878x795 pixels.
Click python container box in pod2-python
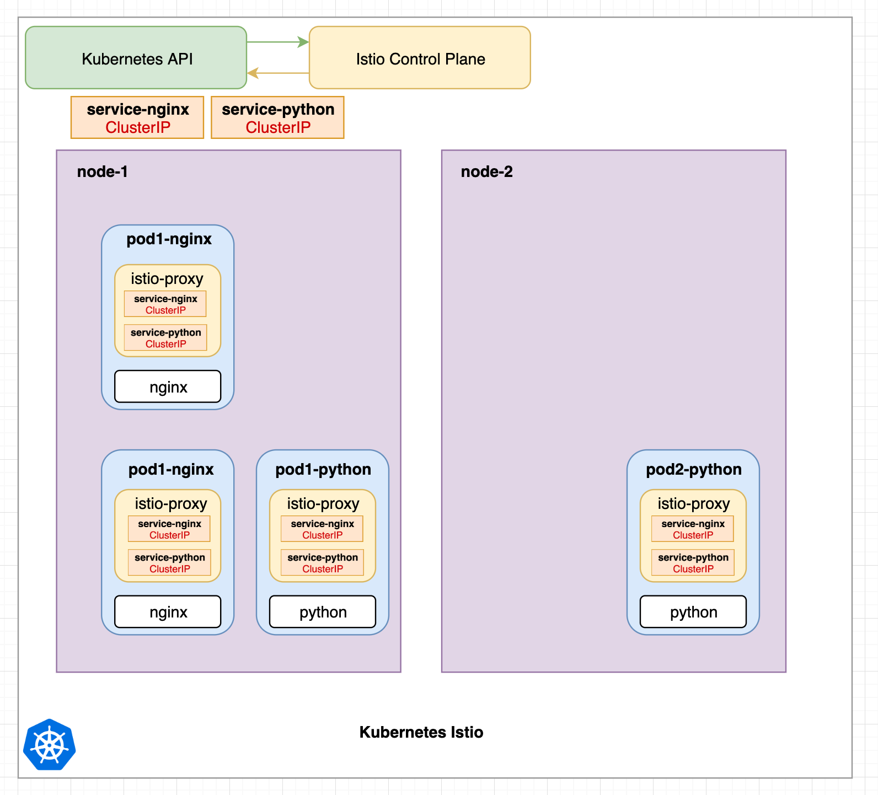(693, 611)
